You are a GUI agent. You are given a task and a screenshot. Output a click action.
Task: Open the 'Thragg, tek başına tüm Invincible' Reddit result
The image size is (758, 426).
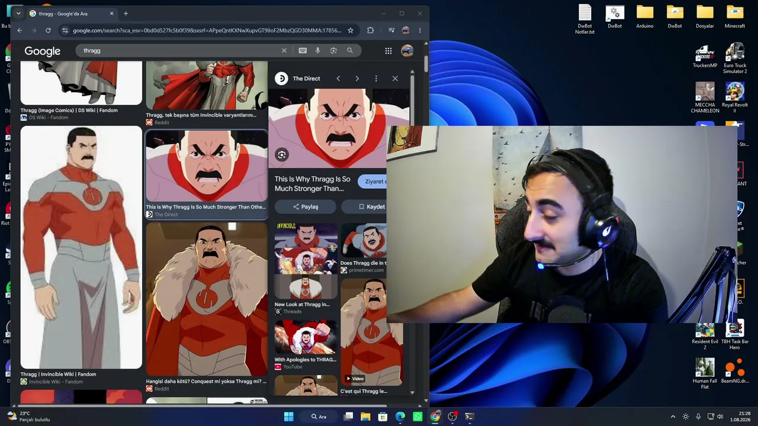(x=201, y=115)
